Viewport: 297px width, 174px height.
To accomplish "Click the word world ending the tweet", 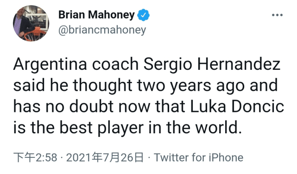I will coord(217,128).
